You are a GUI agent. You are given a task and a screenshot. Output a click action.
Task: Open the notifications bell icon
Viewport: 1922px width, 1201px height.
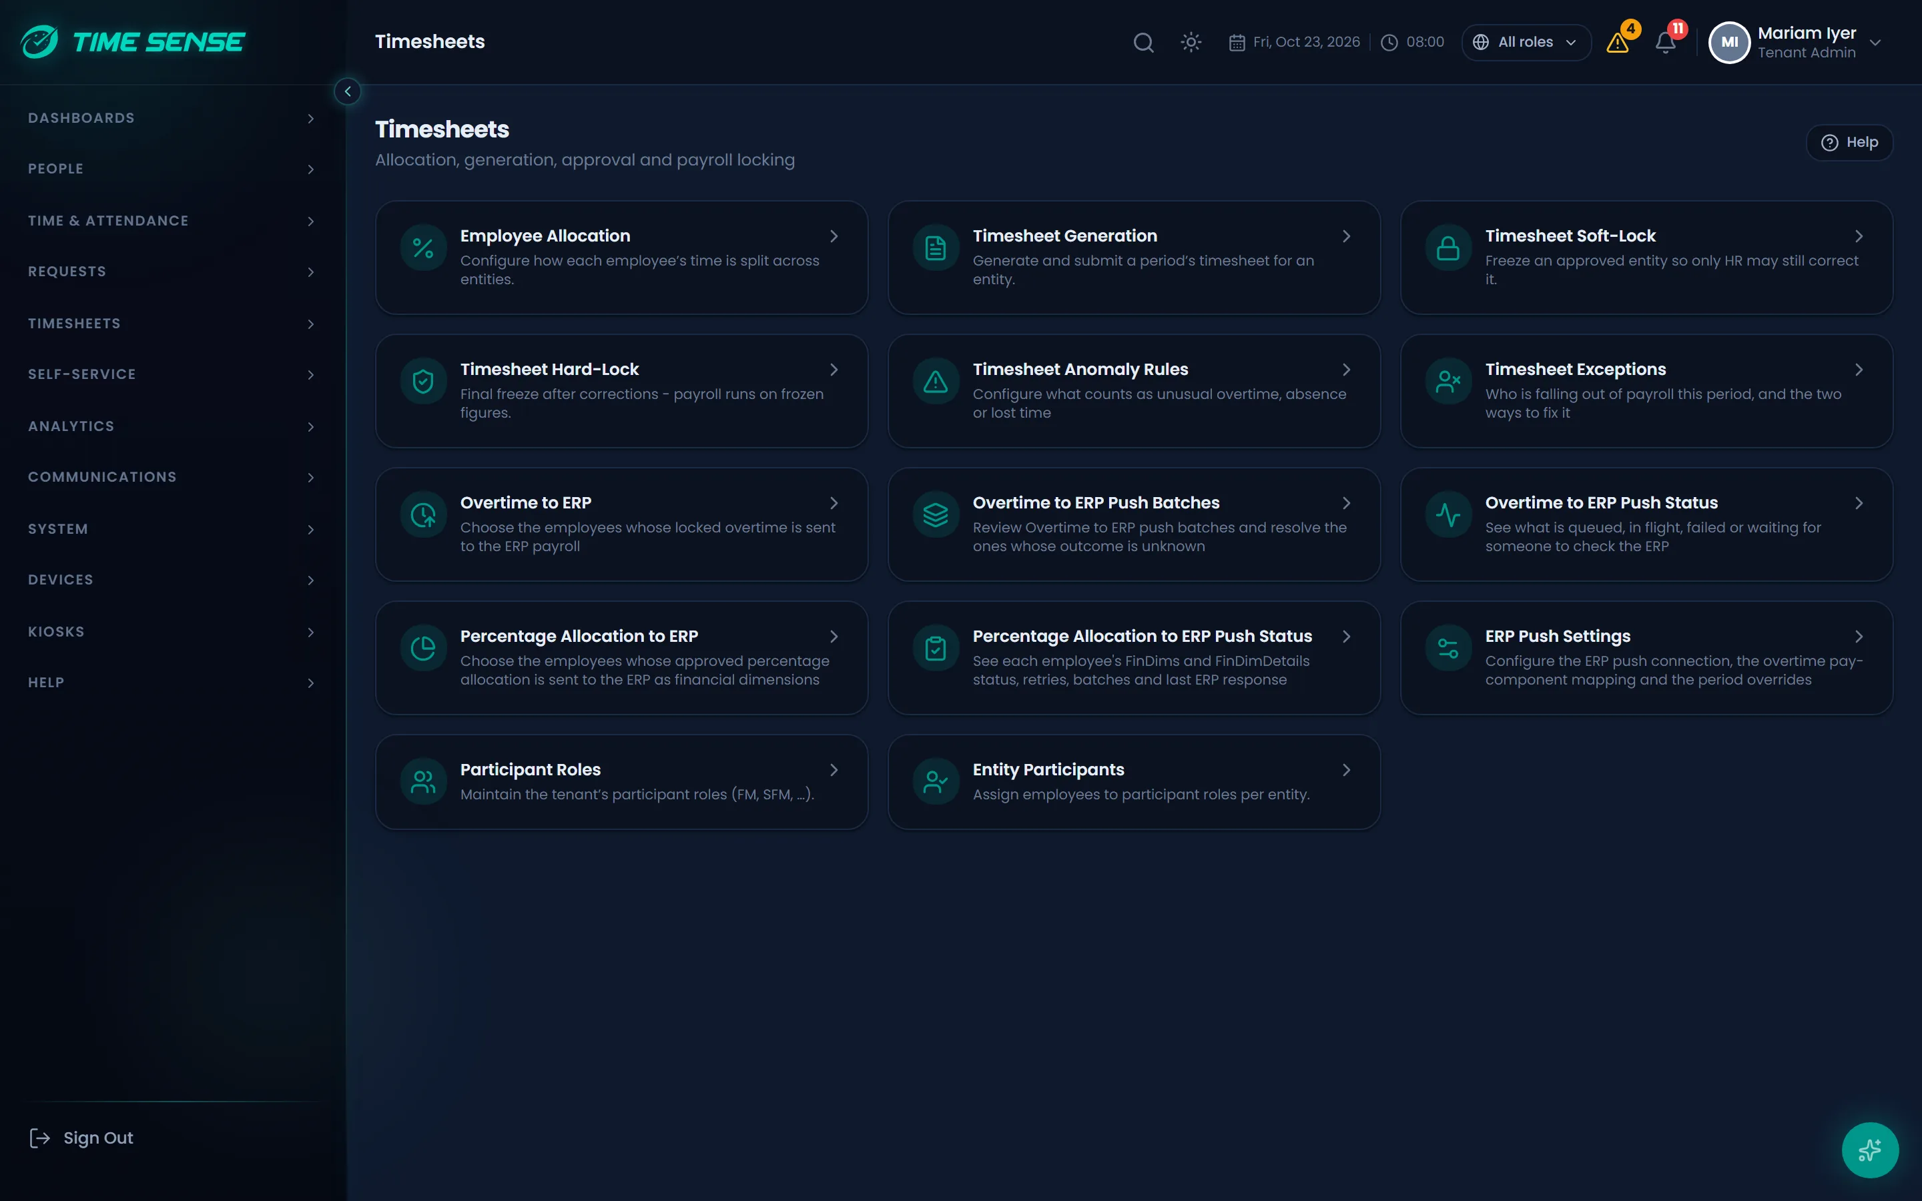(x=1666, y=42)
